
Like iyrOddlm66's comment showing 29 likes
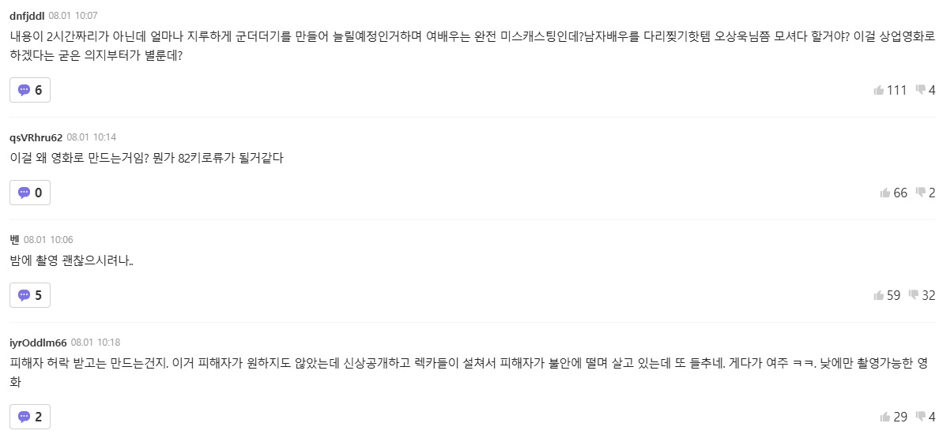(893, 417)
